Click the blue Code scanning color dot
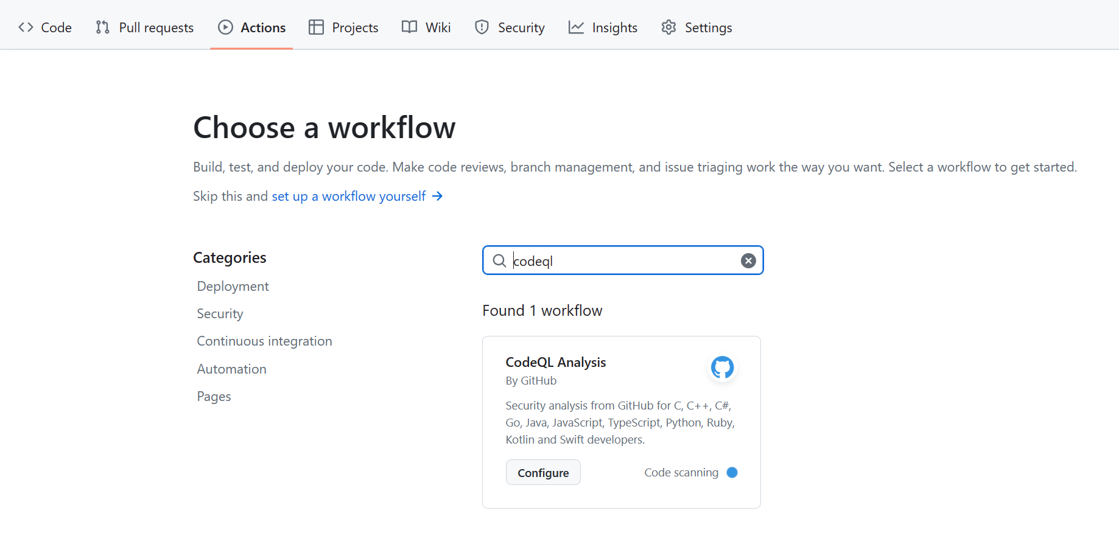Viewport: 1119px width, 547px height. (x=732, y=472)
